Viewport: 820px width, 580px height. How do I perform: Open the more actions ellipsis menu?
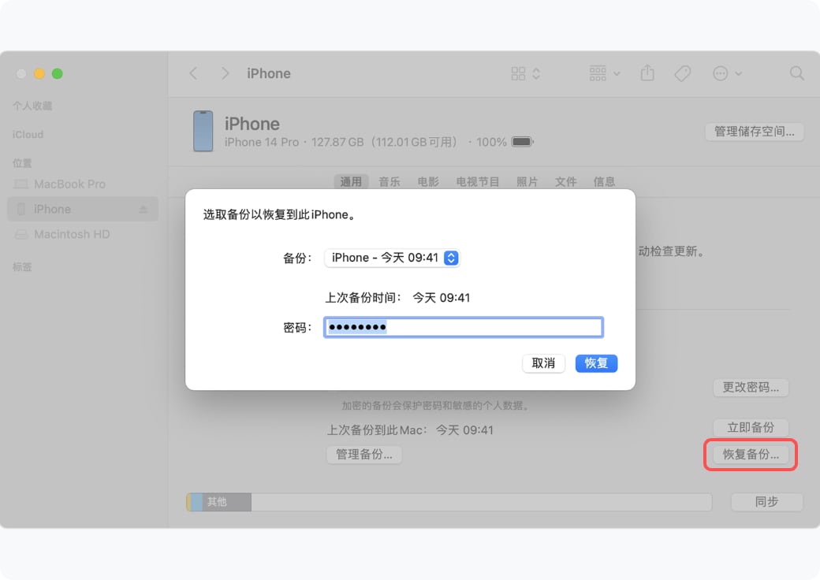click(x=728, y=73)
